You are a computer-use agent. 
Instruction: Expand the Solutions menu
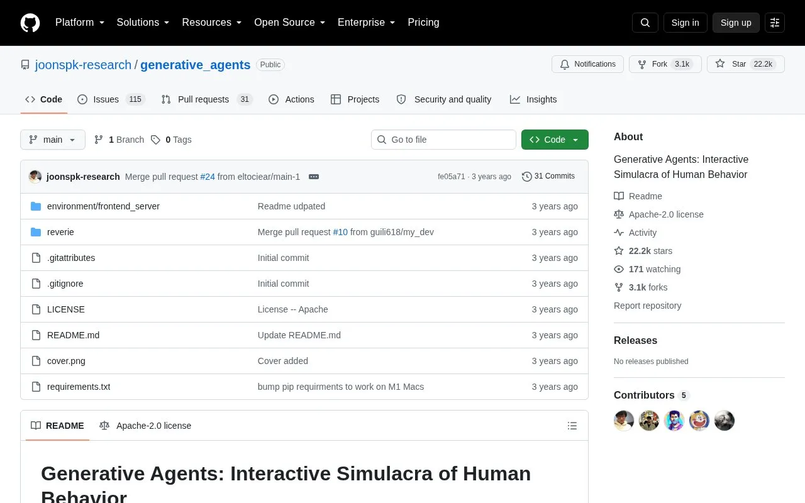(x=143, y=23)
